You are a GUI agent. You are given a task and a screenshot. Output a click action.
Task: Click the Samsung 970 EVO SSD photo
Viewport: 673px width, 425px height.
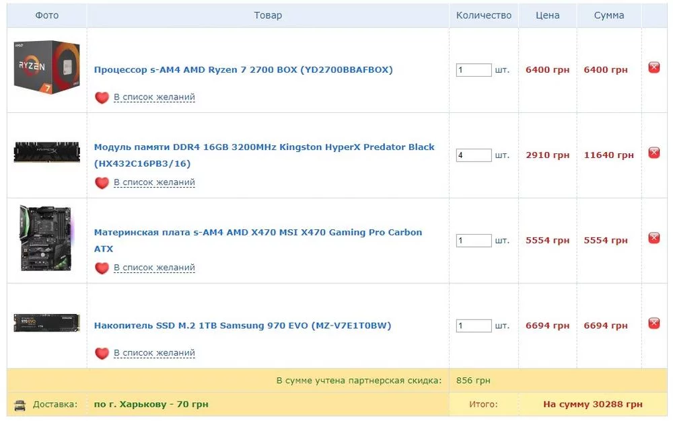point(47,323)
